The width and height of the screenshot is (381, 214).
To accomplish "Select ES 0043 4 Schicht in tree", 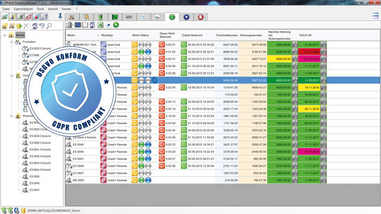I will tap(40, 163).
